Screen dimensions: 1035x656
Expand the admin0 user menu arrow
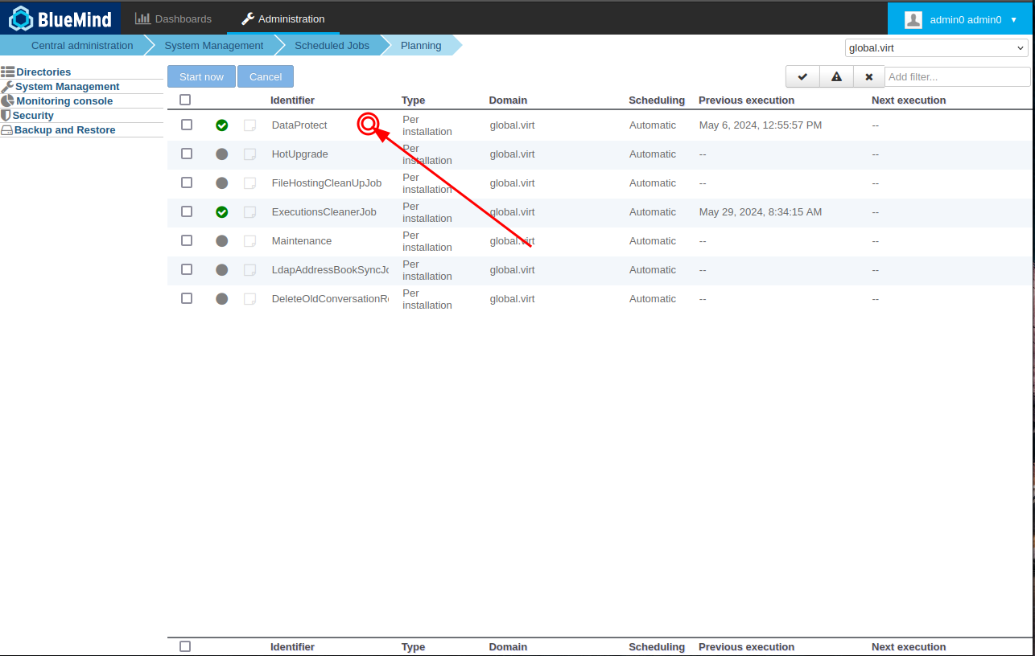[1014, 19]
